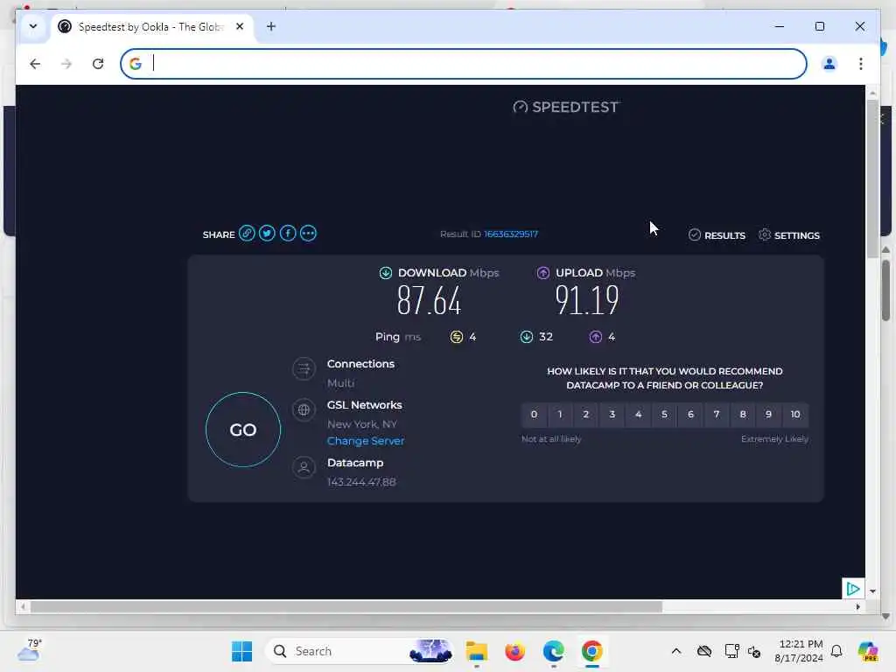Viewport: 896px width, 672px height.
Task: Open result ID 16636329517 link
Action: click(511, 234)
